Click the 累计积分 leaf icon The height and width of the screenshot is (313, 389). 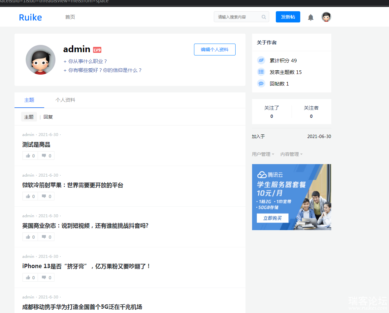pyautogui.click(x=261, y=60)
